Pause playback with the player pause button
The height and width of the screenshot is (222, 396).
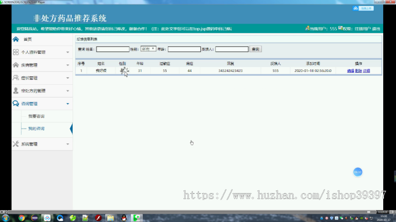tap(2, 212)
